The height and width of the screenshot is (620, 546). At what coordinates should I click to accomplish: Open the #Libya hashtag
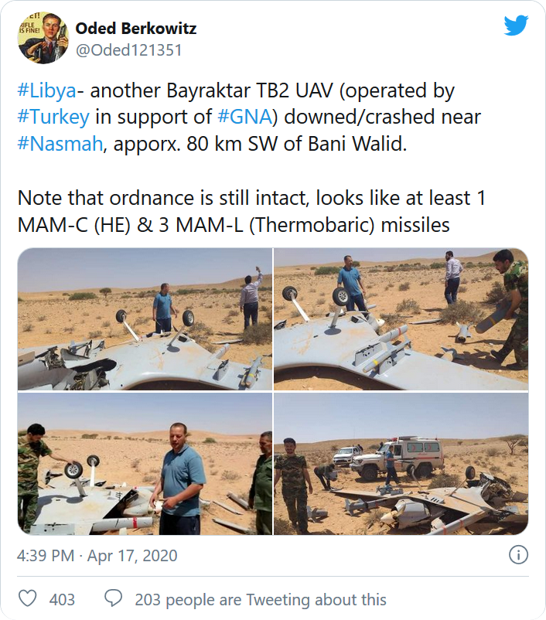(46, 90)
